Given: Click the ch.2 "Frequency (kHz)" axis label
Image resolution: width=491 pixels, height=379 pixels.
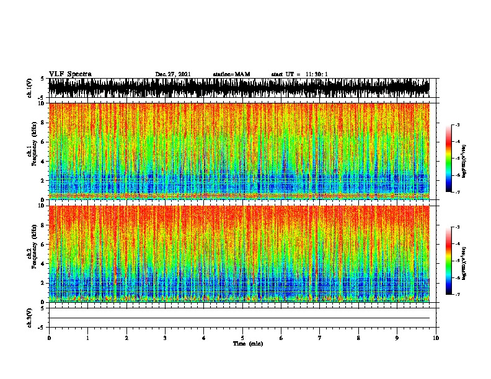Looking at the screenshot, I should (x=34, y=246).
